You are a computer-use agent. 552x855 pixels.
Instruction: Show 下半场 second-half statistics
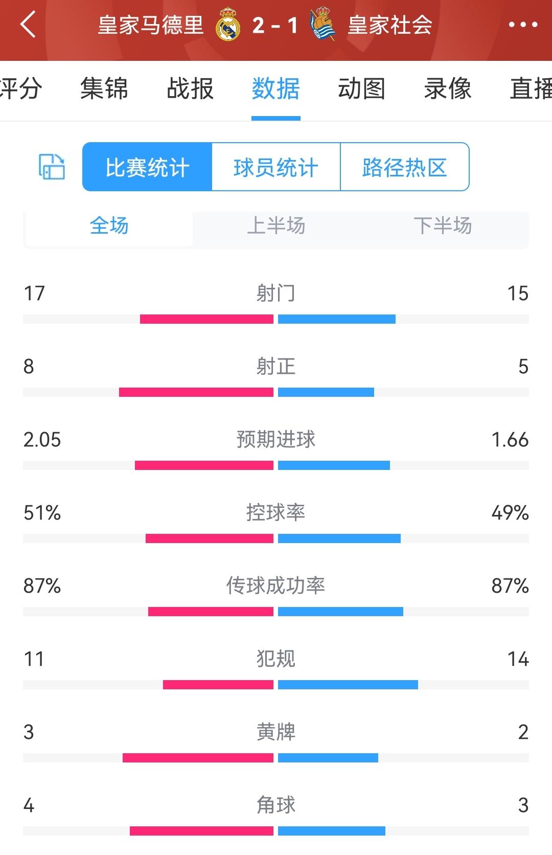443,226
